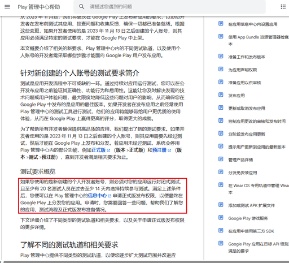Open Google Play 游戏服务 article
Image resolution: width=289 pixels, height=263 pixels.
[248, 218]
